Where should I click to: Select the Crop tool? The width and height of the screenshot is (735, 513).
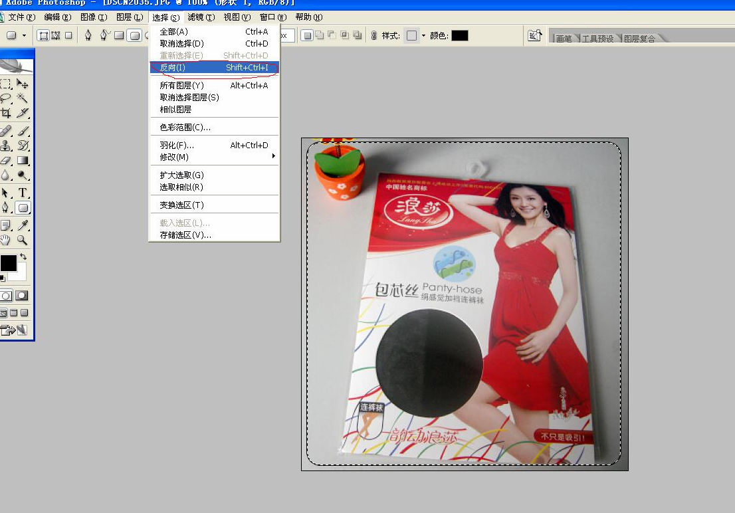point(5,113)
